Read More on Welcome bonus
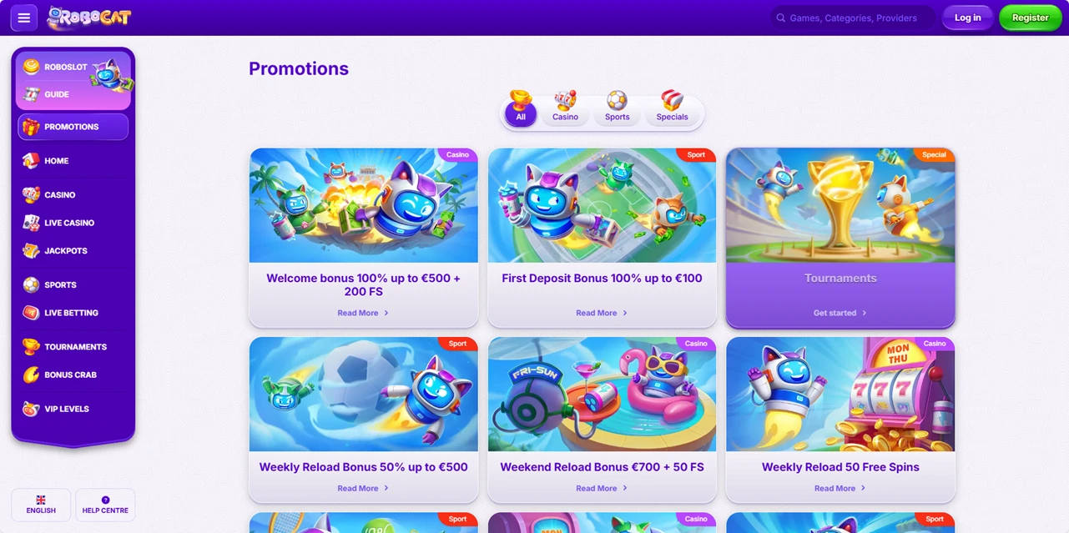 coord(363,313)
